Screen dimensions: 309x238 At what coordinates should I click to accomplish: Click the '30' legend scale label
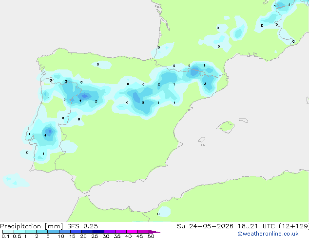click(106, 236)
